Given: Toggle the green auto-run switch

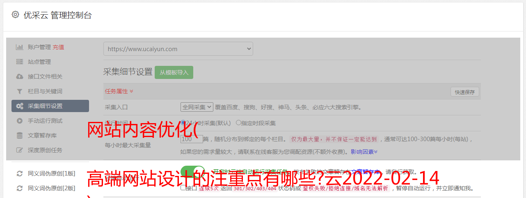Looking at the screenshot, I should 193,172.
